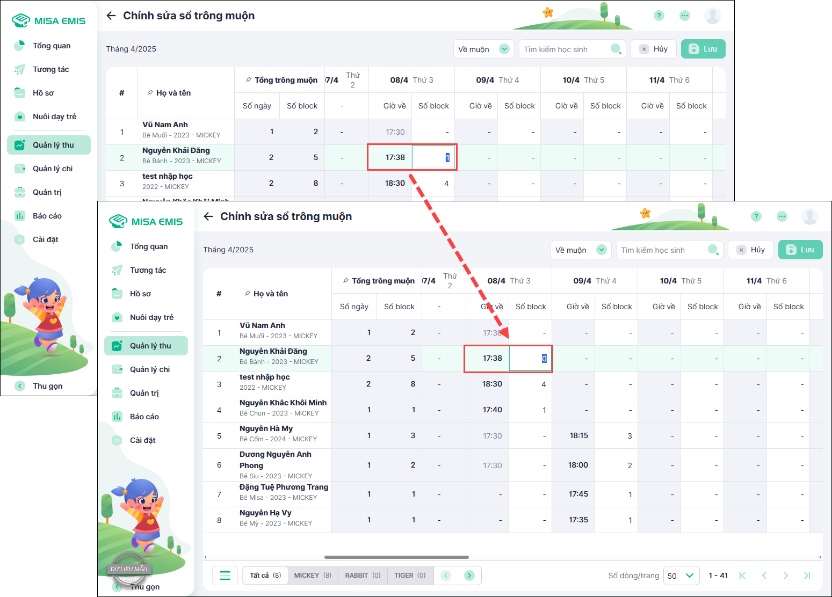Select the Tất cả (8) tab
The width and height of the screenshot is (832, 597).
[265, 576]
